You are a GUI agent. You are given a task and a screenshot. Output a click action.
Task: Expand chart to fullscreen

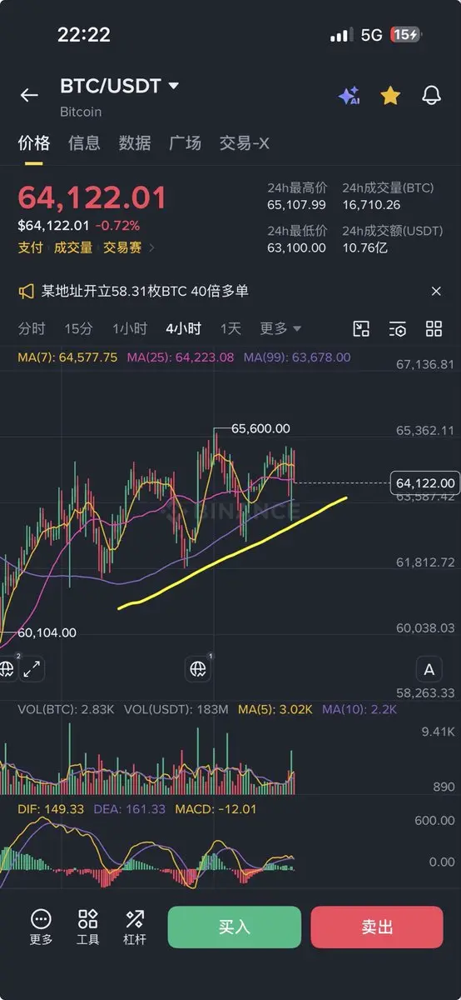point(32,667)
